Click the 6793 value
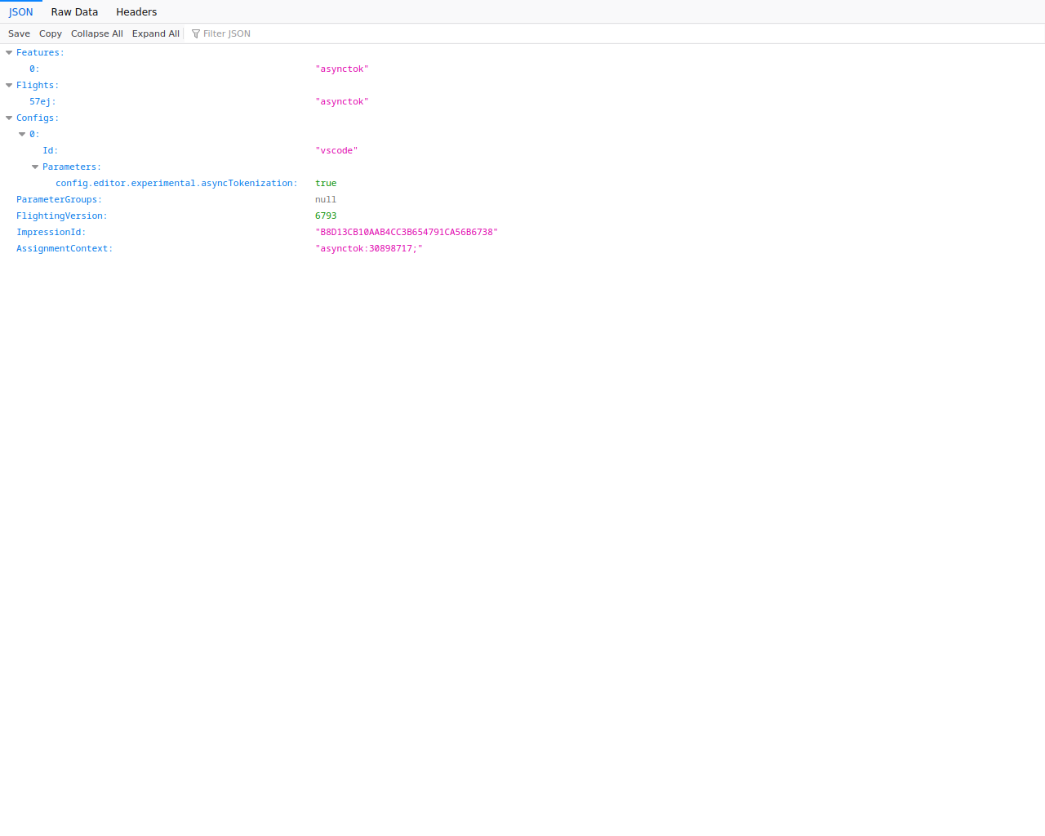Image resolution: width=1045 pixels, height=836 pixels. click(326, 216)
